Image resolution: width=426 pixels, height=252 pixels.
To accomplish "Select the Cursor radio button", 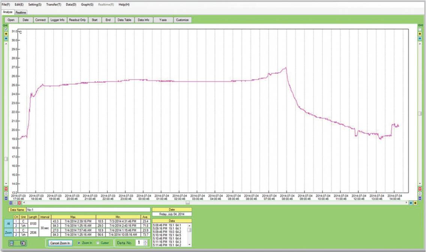I will (98, 243).
